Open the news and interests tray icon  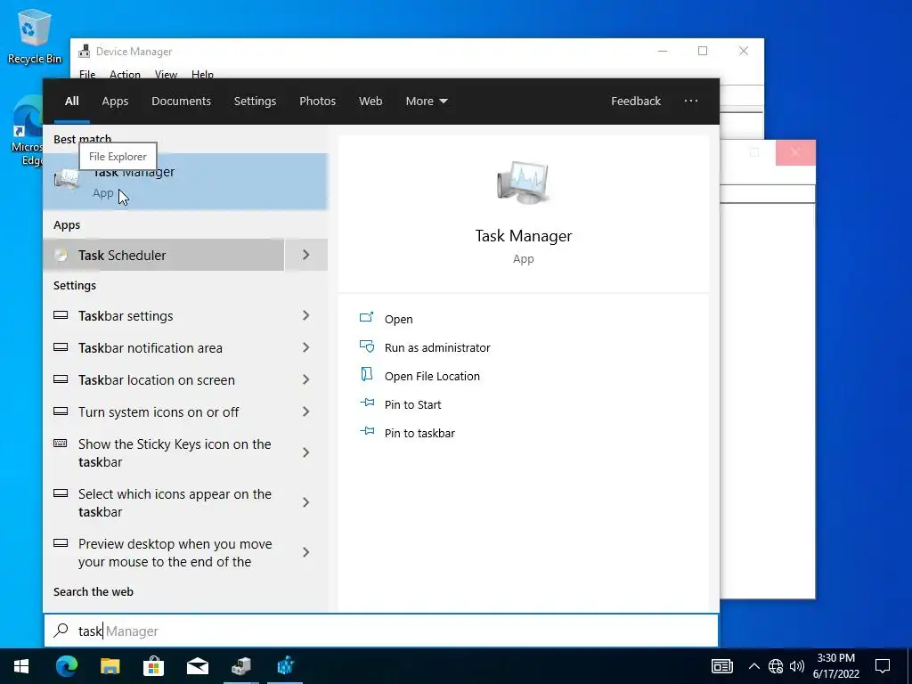(x=721, y=666)
